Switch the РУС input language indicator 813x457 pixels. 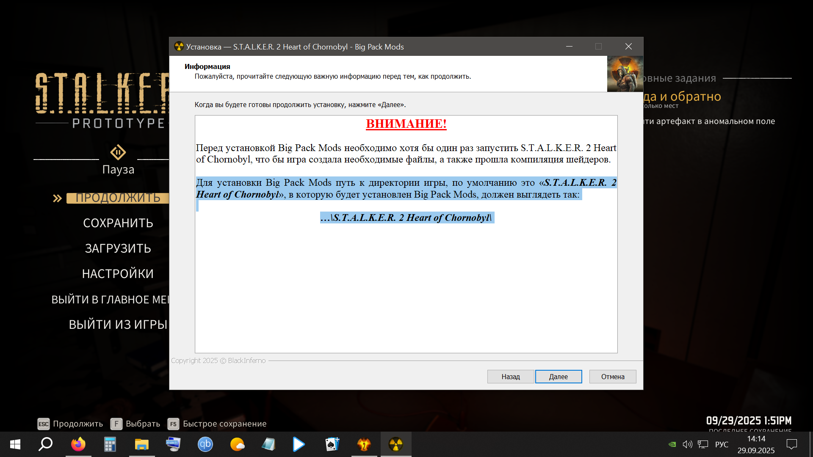point(722,444)
